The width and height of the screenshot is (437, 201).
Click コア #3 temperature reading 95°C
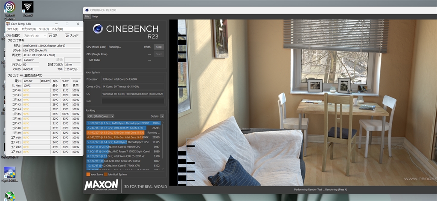[36, 104]
